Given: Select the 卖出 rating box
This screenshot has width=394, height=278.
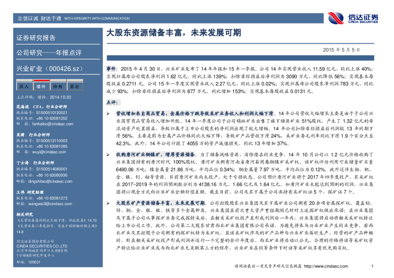Looking at the screenshot, I should coord(74,86).
